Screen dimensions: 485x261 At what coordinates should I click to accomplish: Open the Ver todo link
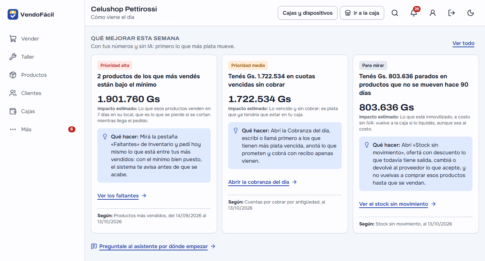click(x=463, y=43)
